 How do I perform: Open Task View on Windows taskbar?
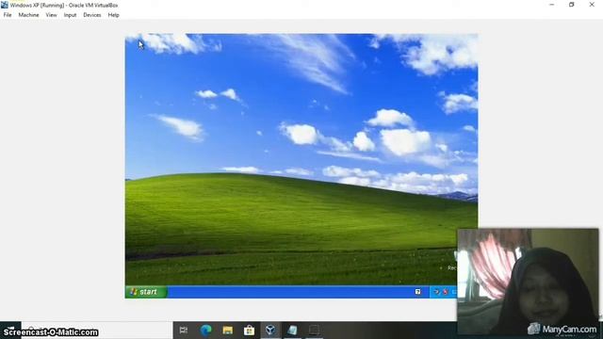point(184,330)
